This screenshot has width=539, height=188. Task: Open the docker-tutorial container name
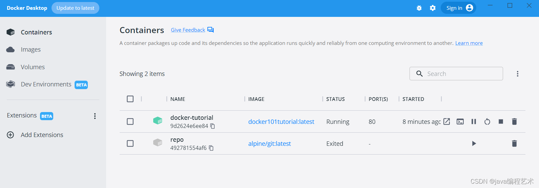pos(192,118)
